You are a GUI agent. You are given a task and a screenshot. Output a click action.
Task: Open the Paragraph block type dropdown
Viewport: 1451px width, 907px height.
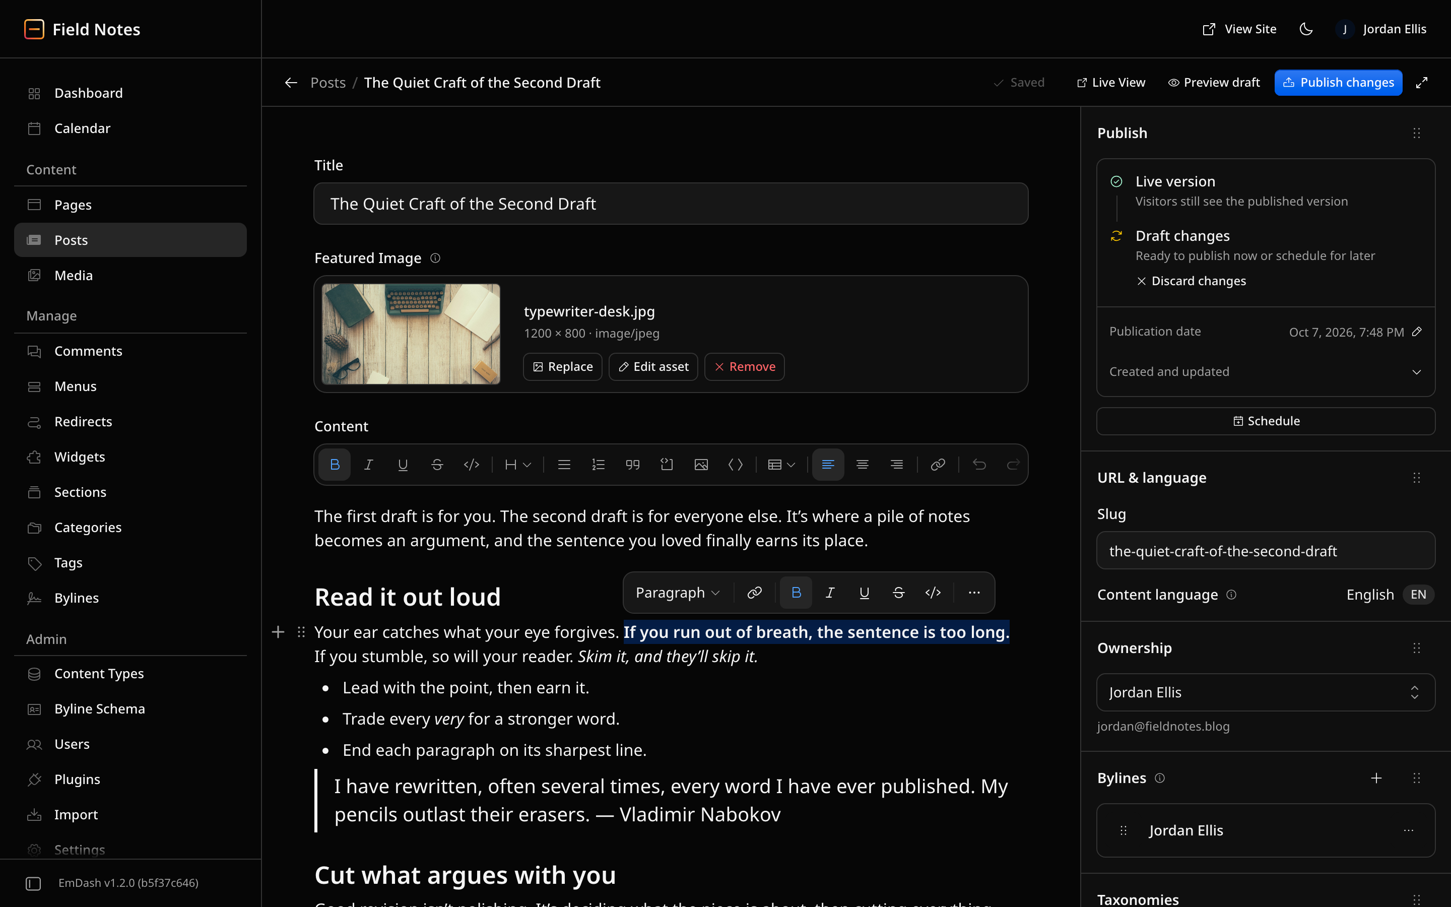[678, 593]
